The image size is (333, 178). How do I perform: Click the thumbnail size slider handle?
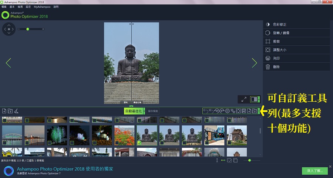(249, 160)
